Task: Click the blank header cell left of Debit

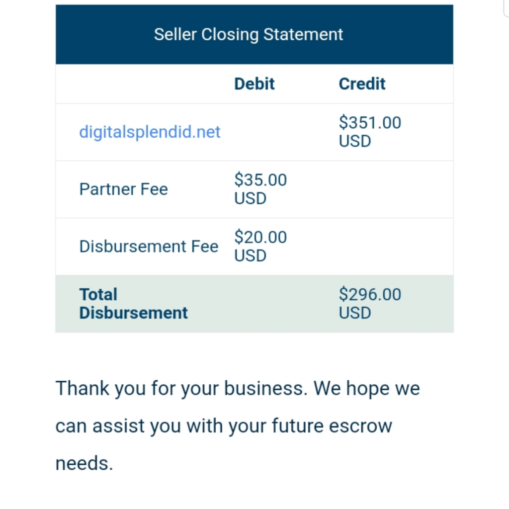Action: [x=142, y=84]
